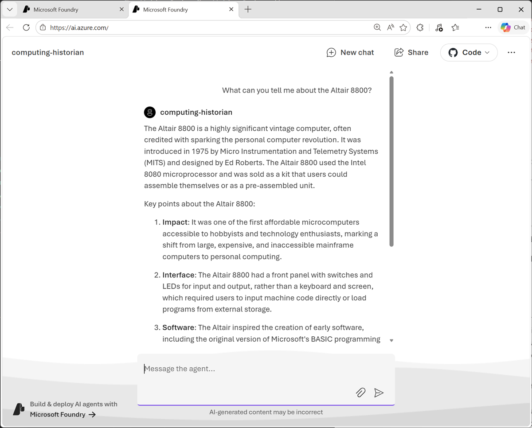The height and width of the screenshot is (428, 532).
Task: Send the message with the arrow icon
Action: (379, 393)
